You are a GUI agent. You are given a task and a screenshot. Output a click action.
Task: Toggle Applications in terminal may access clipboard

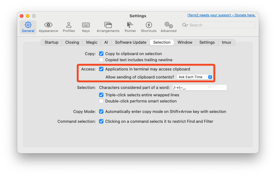point(101,69)
